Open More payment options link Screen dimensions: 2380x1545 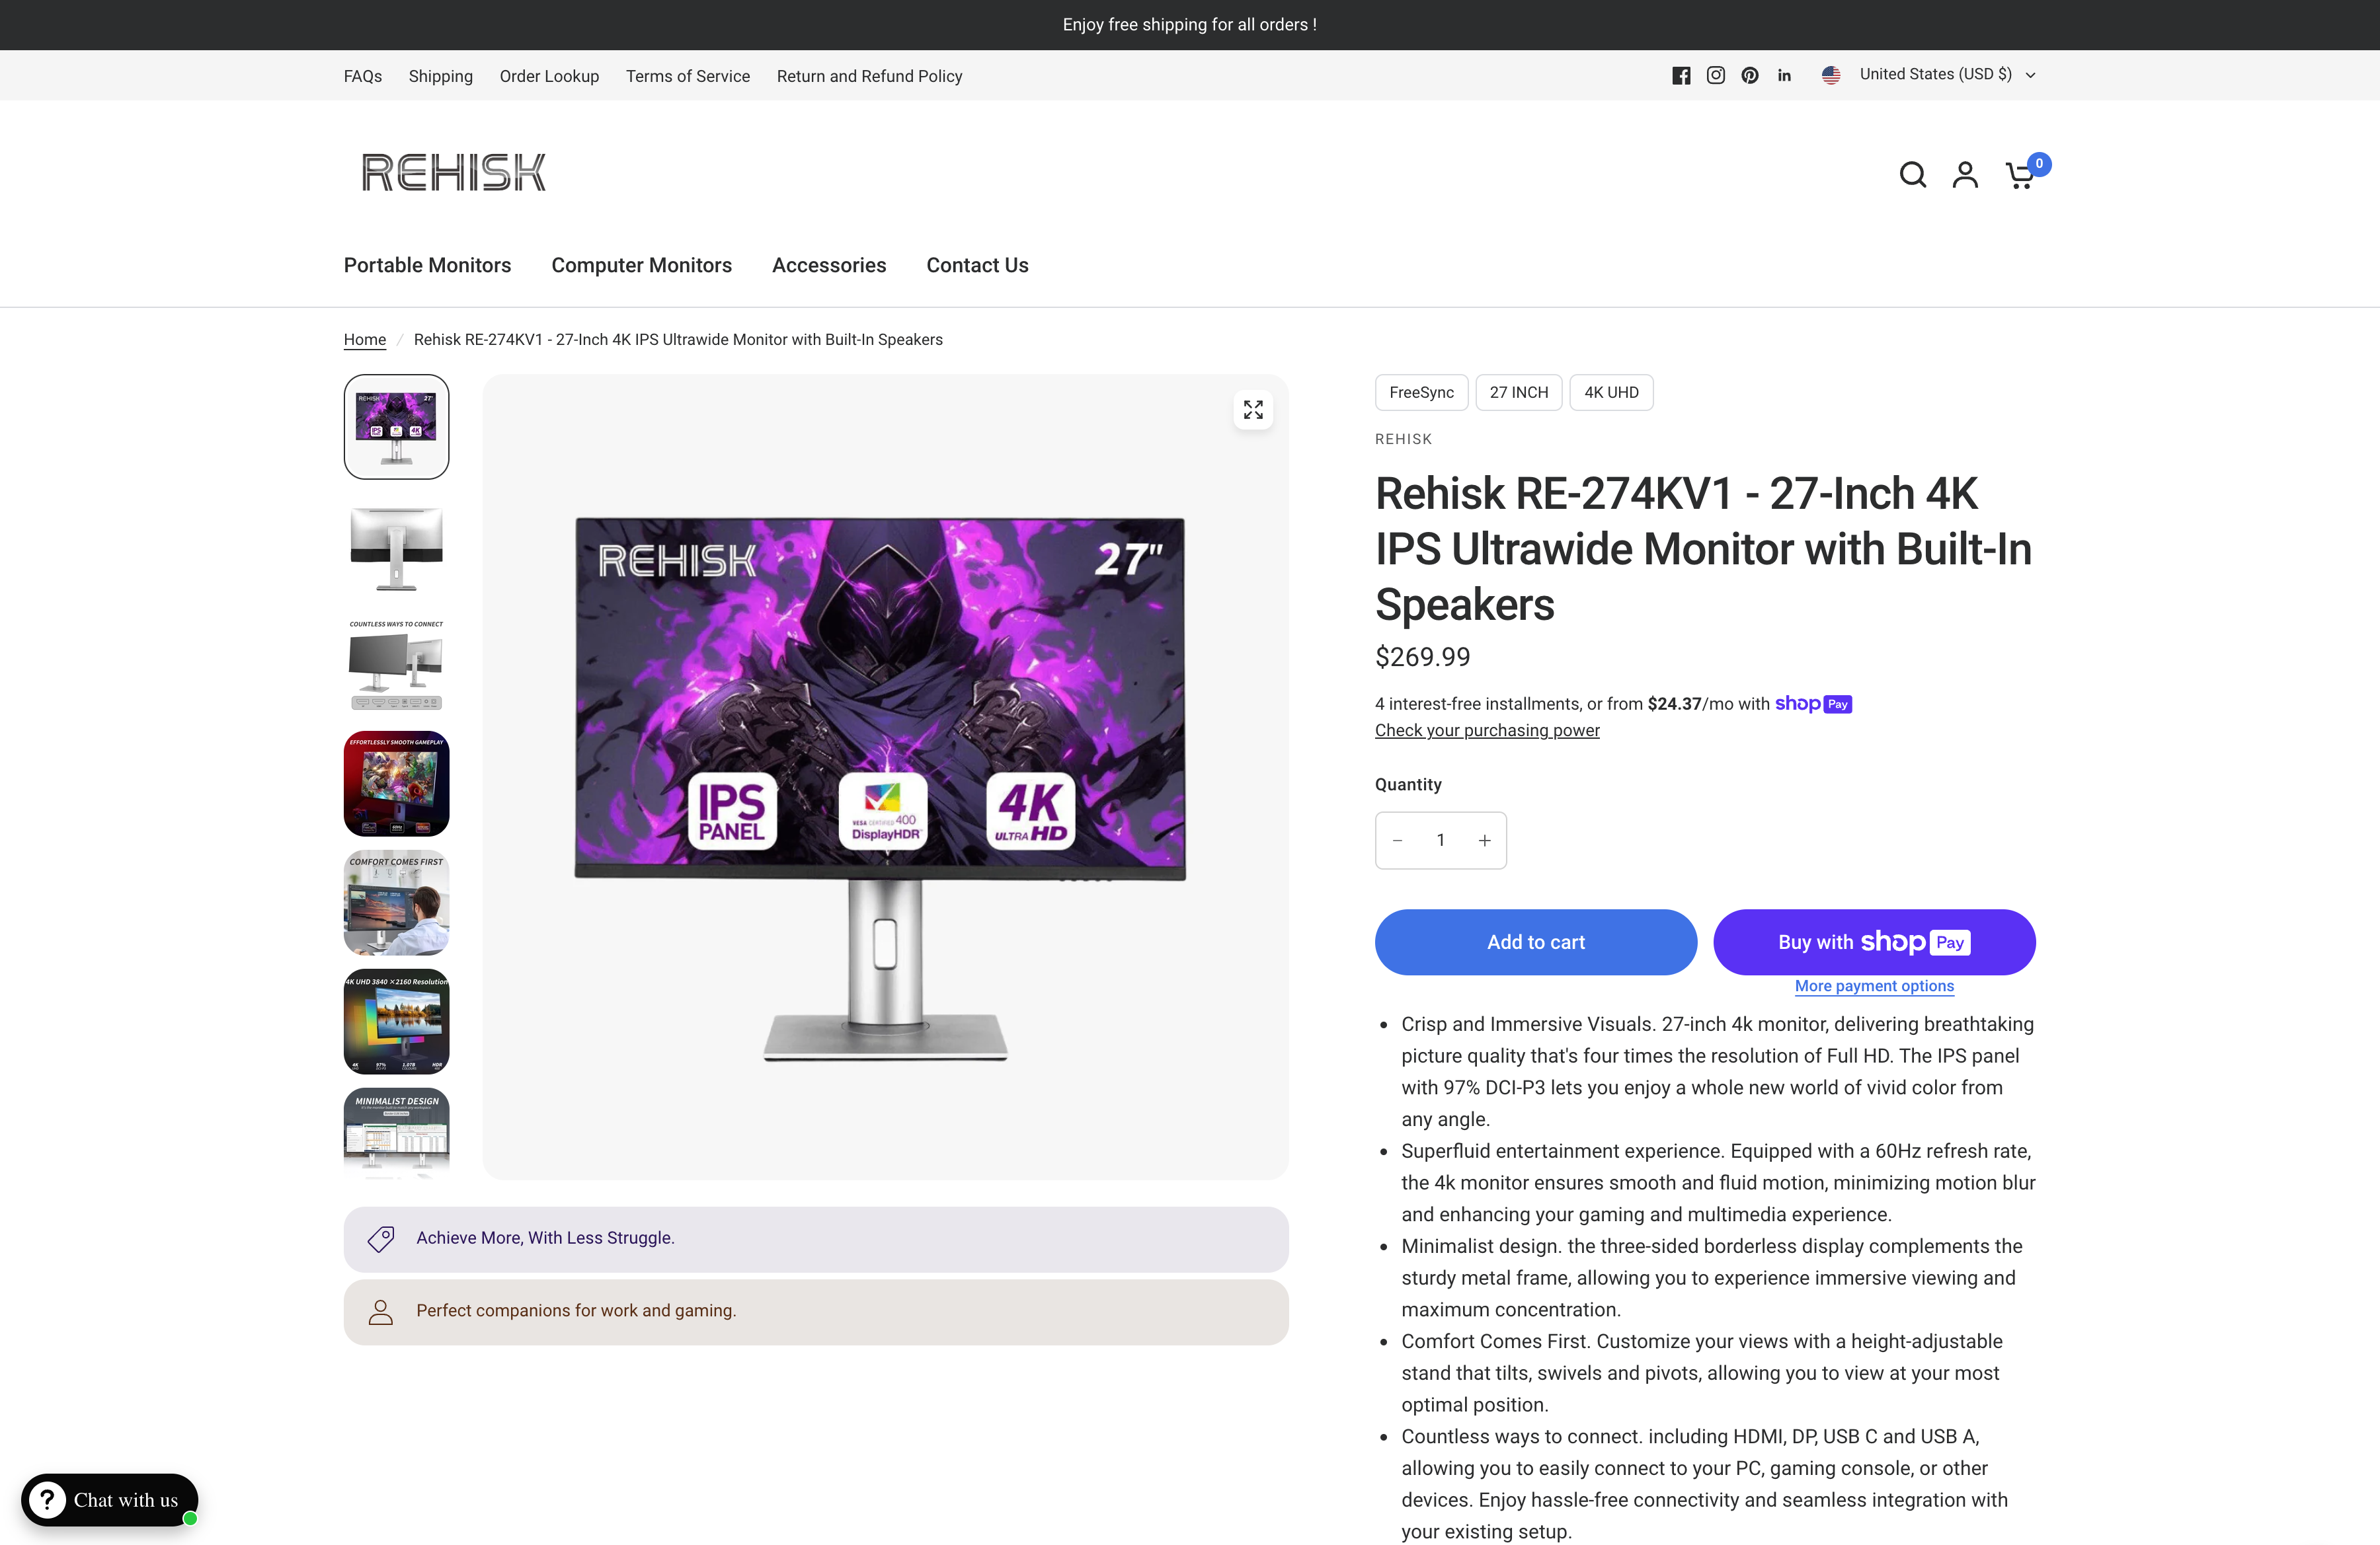[x=1873, y=987]
